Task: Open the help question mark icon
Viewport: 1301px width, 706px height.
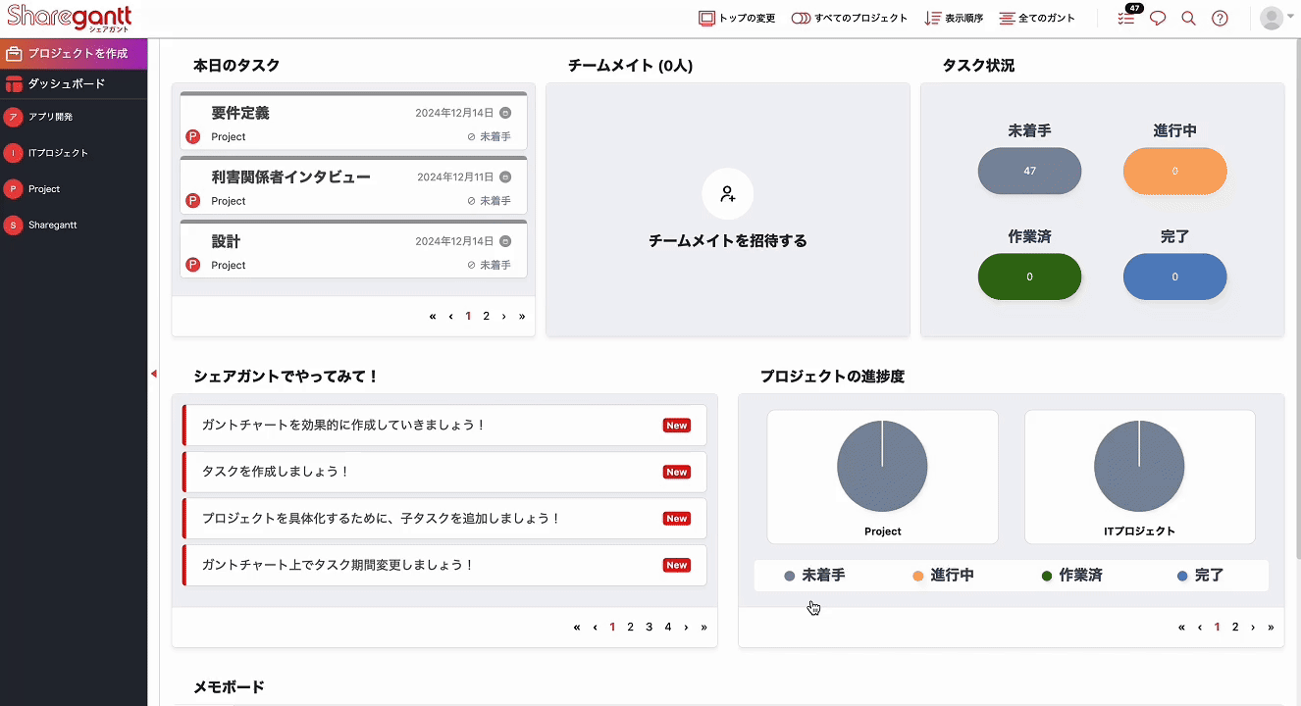Action: pos(1220,18)
